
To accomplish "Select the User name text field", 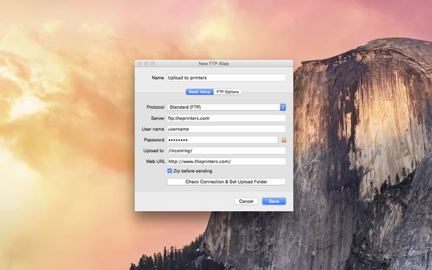I will click(x=226, y=129).
